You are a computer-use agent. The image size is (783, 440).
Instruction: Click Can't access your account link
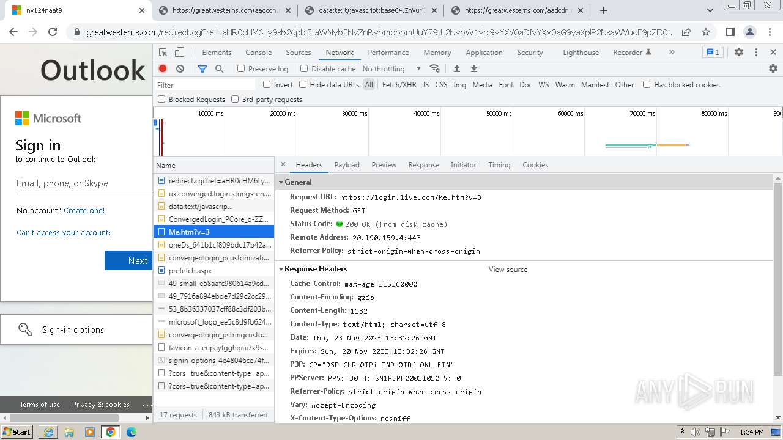point(64,232)
